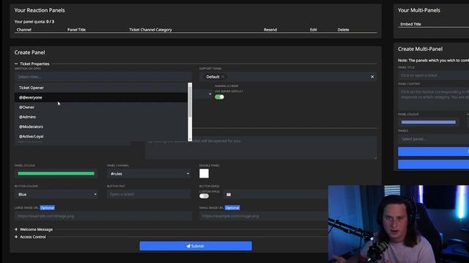The image size is (469, 263).
Task: Choose @Admins role option
Action: [101, 117]
